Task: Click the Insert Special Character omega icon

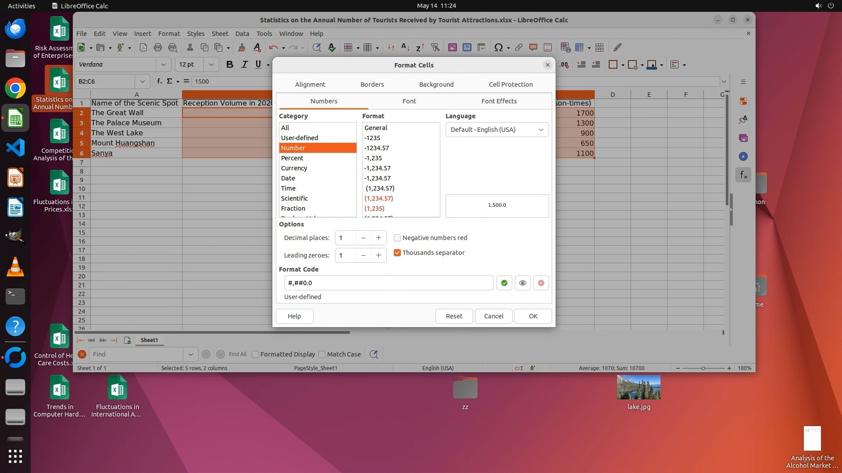Action: pyautogui.click(x=498, y=47)
